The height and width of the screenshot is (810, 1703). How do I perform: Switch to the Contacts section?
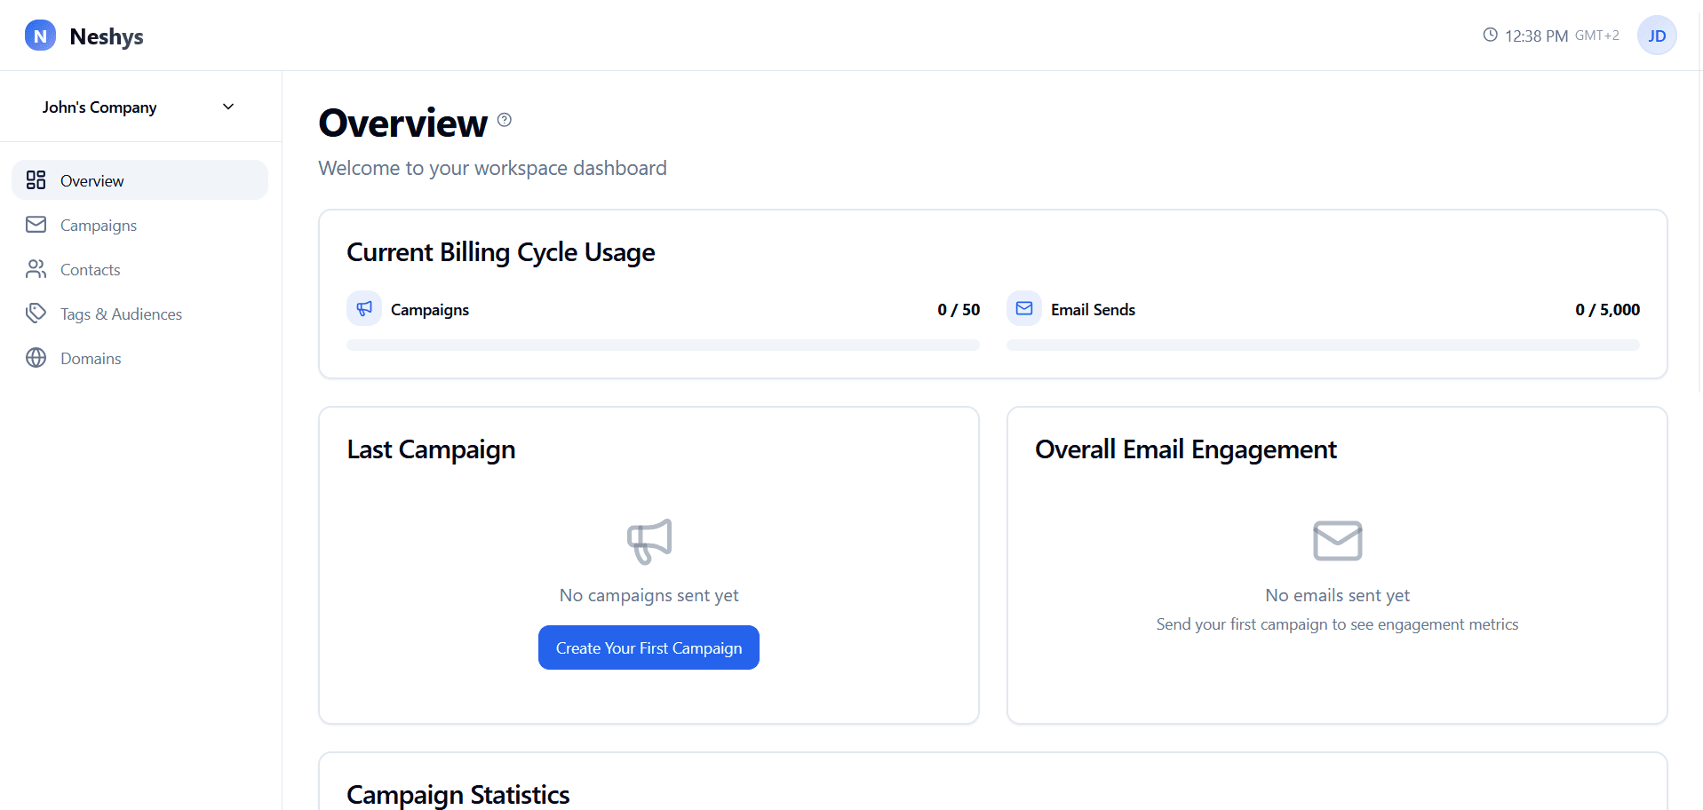(90, 269)
